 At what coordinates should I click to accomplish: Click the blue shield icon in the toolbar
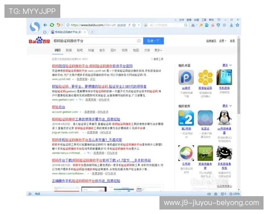tap(218, 25)
